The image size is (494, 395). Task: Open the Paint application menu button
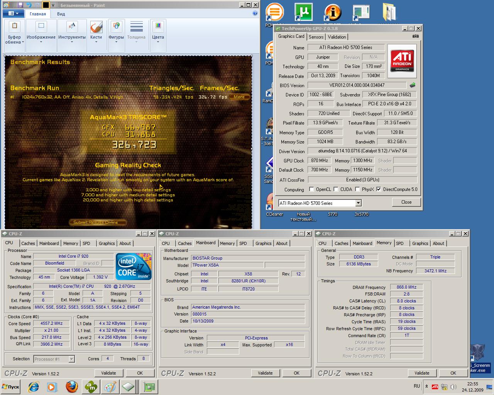pyautogui.click(x=13, y=14)
